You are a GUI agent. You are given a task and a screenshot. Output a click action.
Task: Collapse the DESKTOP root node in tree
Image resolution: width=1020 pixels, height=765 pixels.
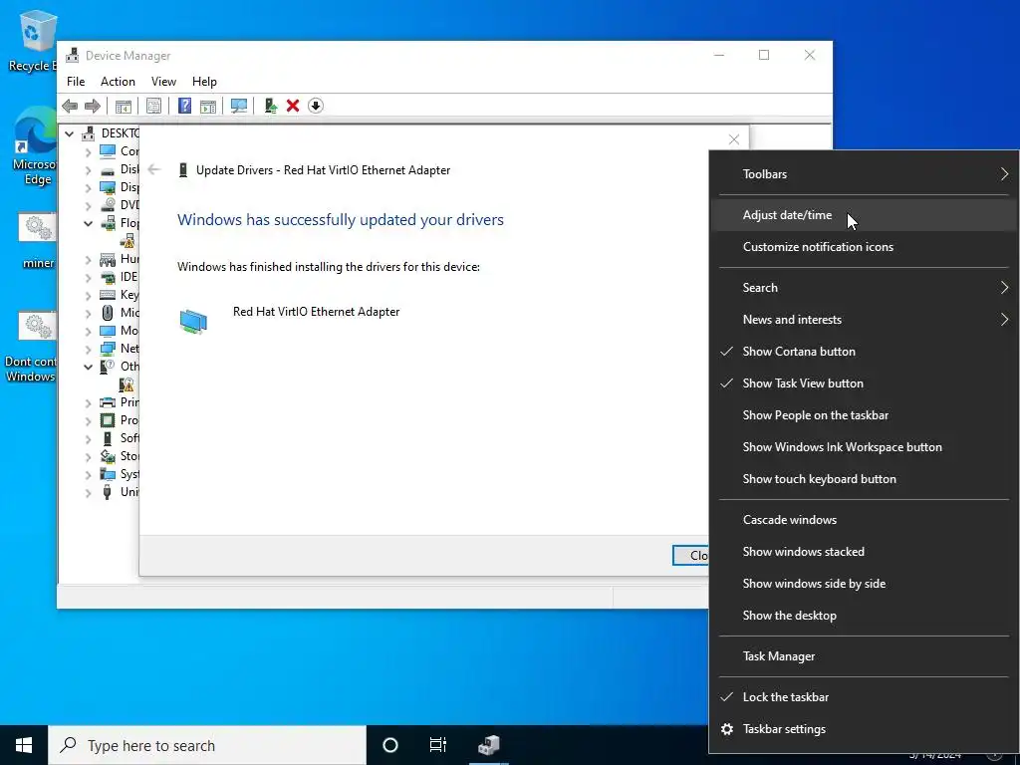70,133
